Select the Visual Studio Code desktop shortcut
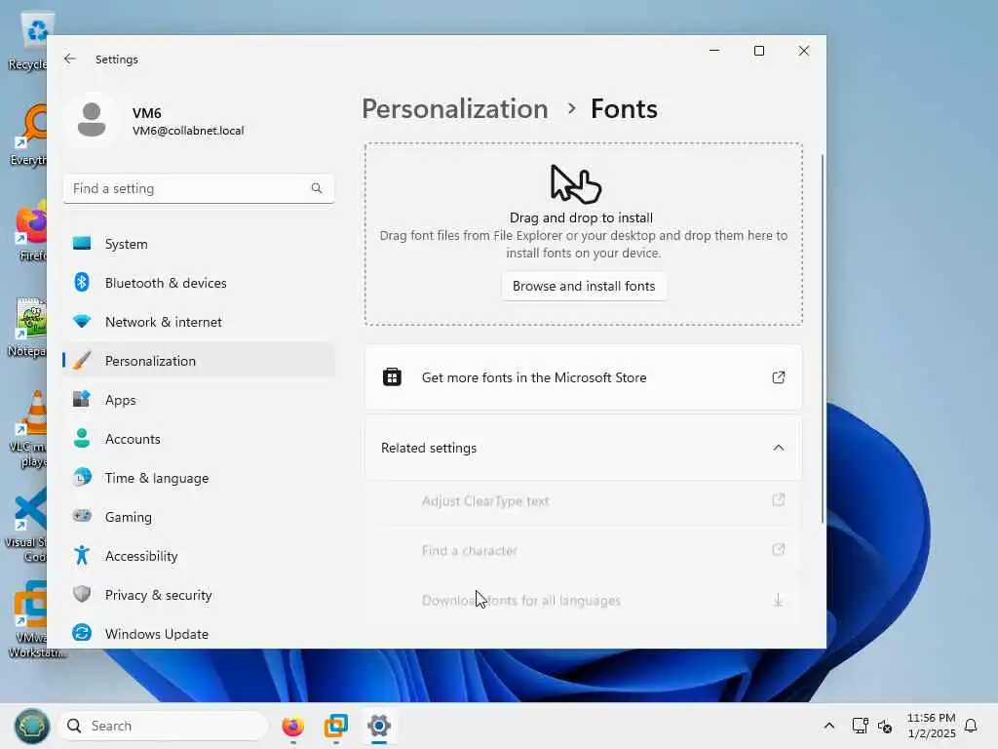 point(26,526)
